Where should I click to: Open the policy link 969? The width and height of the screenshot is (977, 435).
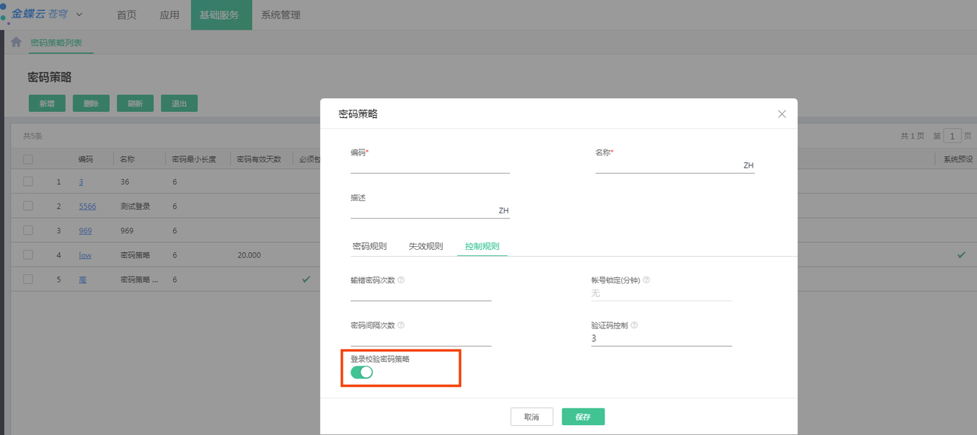pyautogui.click(x=85, y=231)
